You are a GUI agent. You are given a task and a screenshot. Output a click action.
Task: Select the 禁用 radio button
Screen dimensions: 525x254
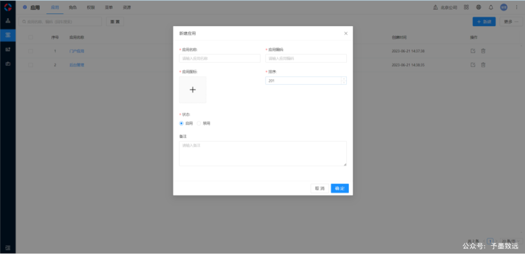199,123
